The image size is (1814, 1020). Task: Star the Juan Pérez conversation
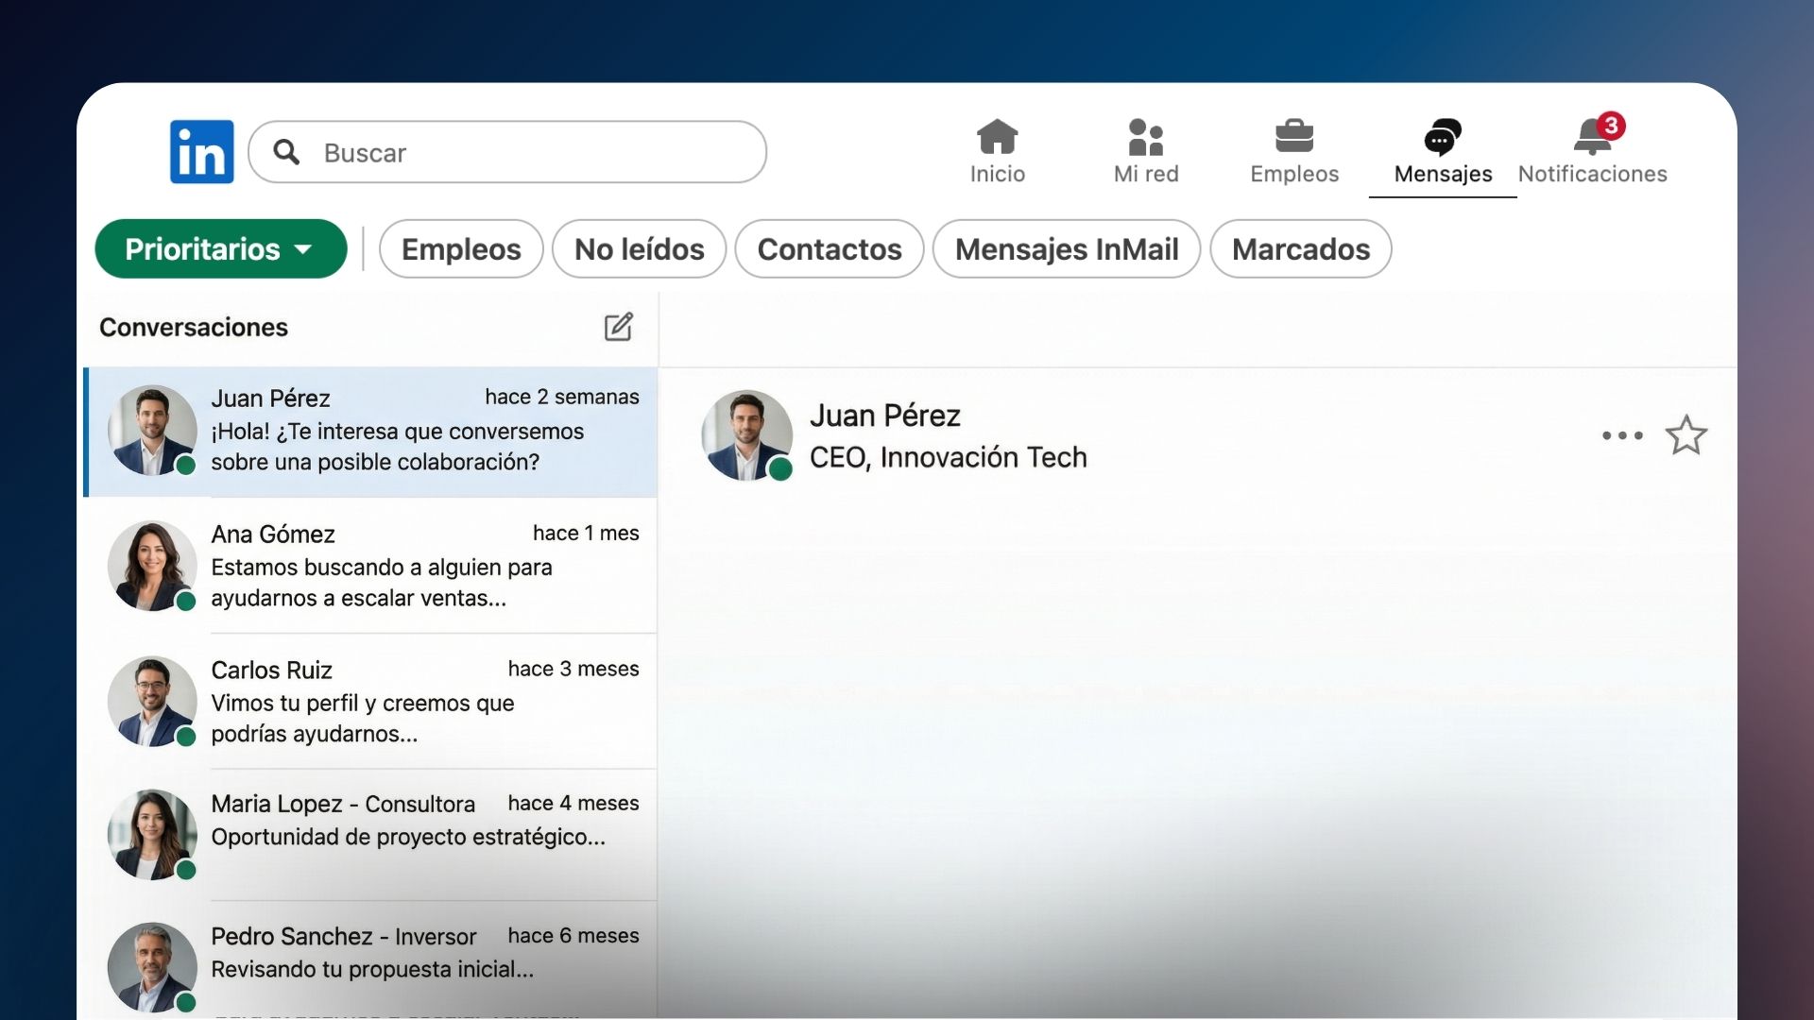(1686, 435)
